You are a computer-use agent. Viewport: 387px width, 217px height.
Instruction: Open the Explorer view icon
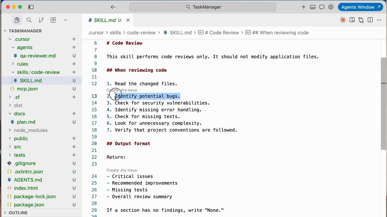[x=17, y=20]
